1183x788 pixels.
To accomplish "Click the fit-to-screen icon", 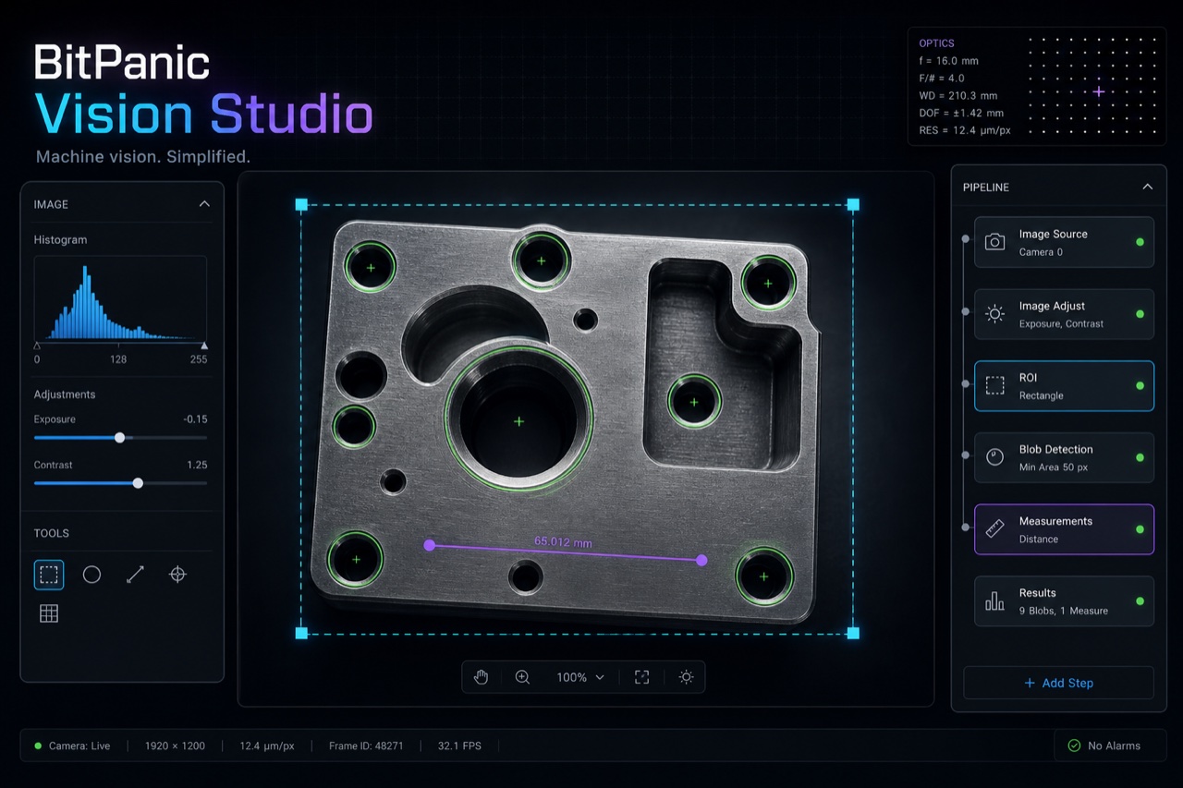I will click(642, 677).
